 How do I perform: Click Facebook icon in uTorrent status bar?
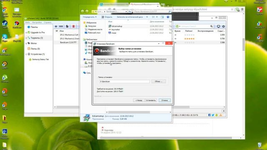click(209, 115)
